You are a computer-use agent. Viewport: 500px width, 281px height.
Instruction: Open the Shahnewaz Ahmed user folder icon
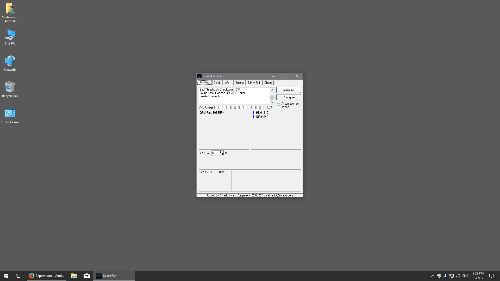point(10,12)
